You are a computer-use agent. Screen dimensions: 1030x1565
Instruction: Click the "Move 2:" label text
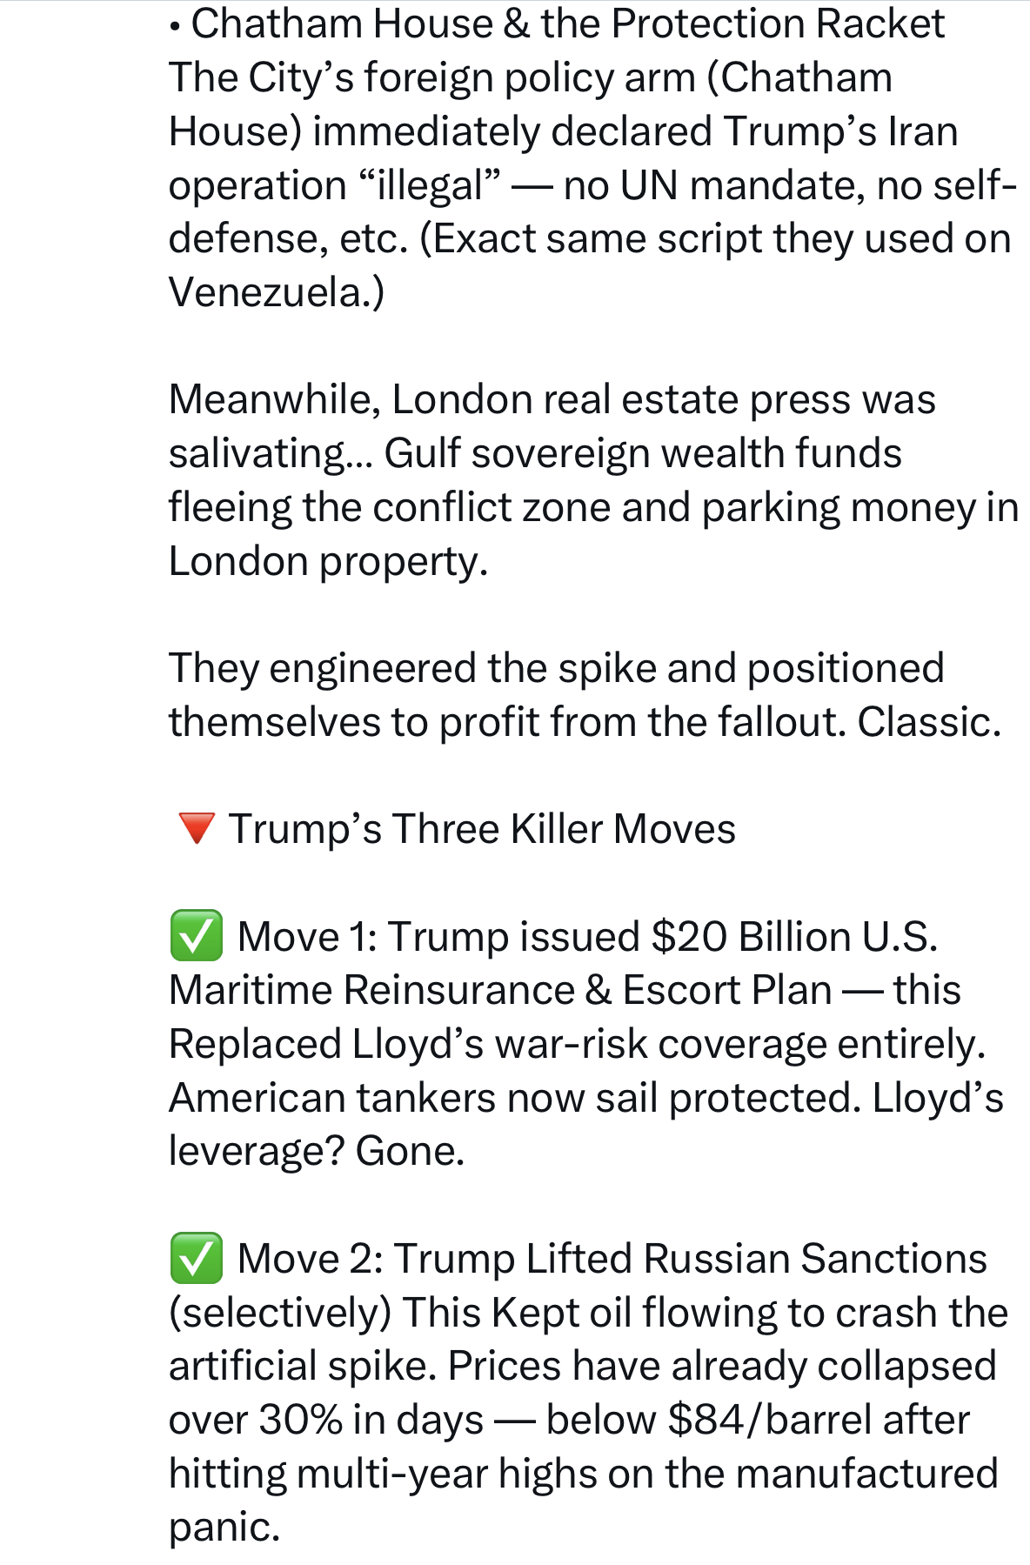point(310,1259)
